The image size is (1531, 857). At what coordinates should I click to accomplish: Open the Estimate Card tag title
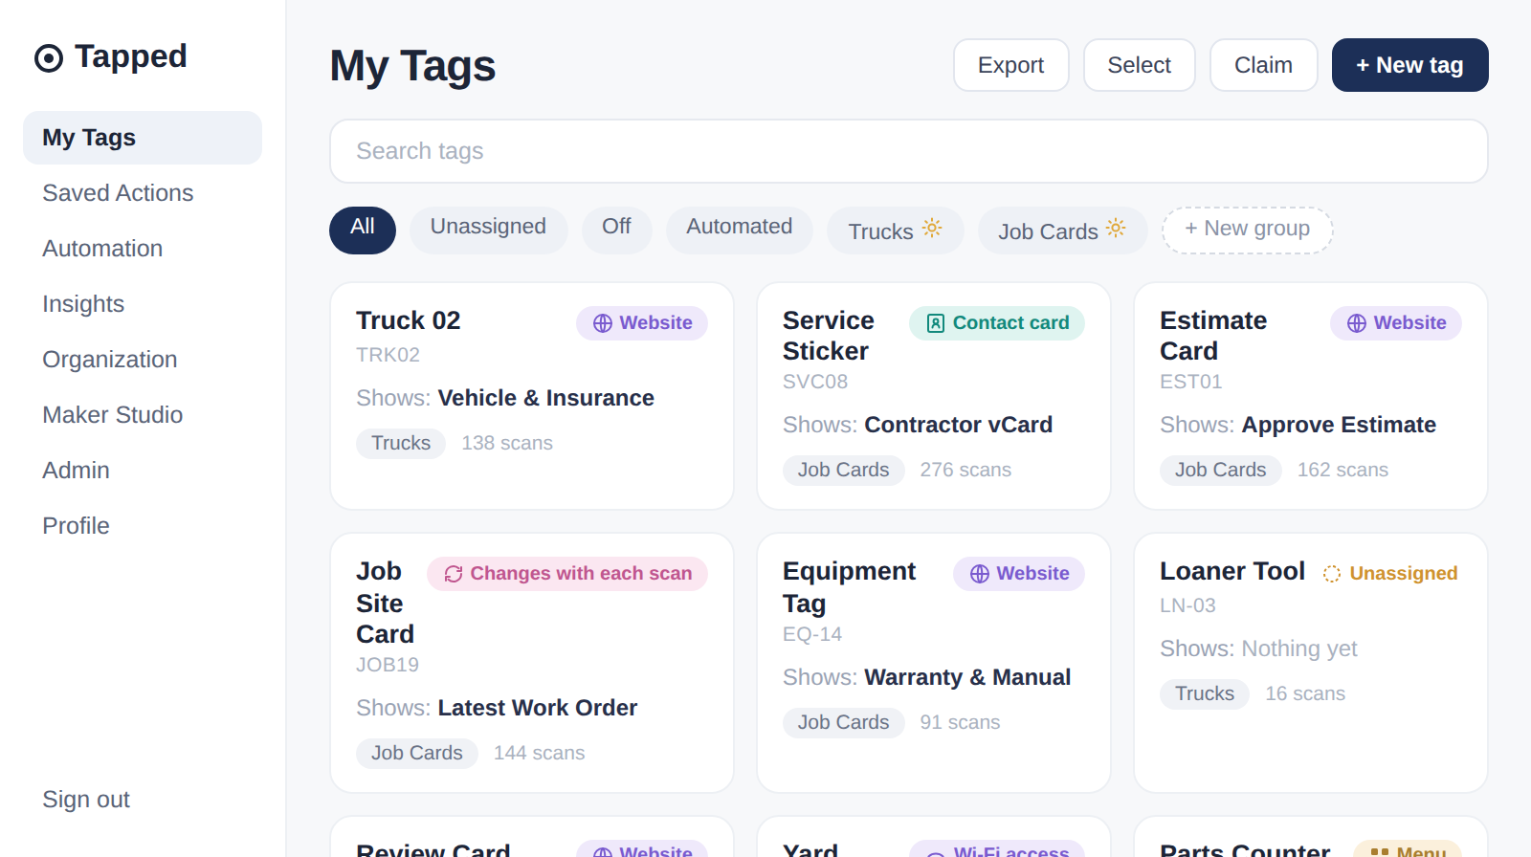click(1213, 336)
